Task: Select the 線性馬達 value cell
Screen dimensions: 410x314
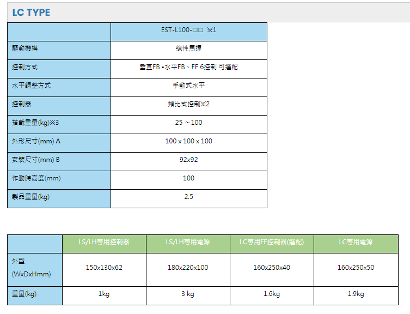Action: [x=188, y=49]
